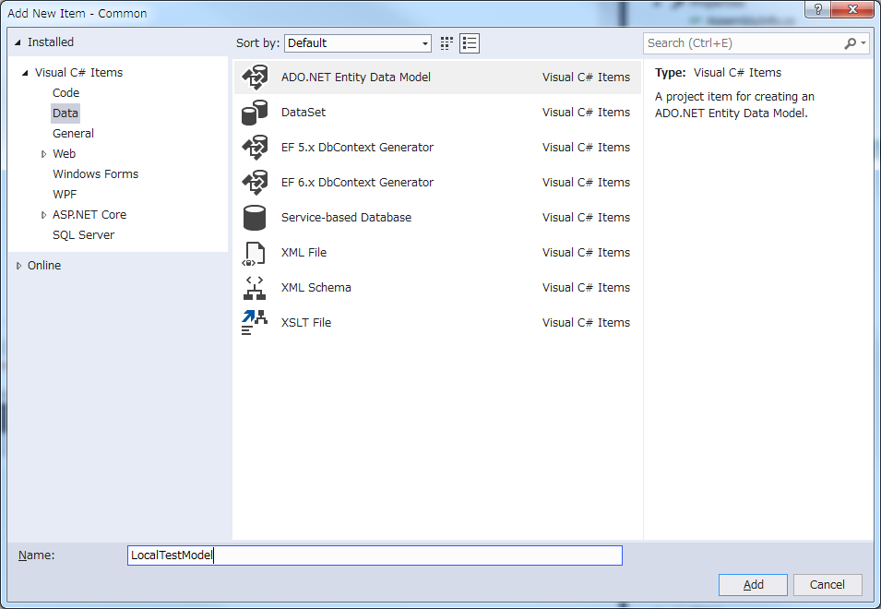
Task: Click the Add button
Action: coord(753,585)
